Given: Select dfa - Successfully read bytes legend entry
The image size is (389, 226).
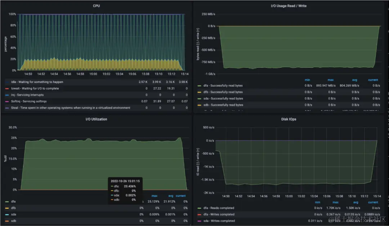Looking at the screenshot, I should 223,86.
